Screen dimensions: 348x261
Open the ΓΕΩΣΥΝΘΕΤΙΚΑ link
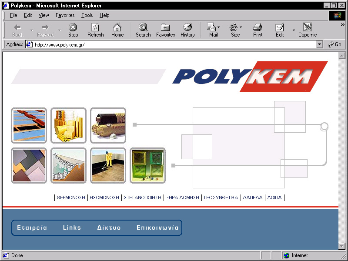pyautogui.click(x=221, y=197)
